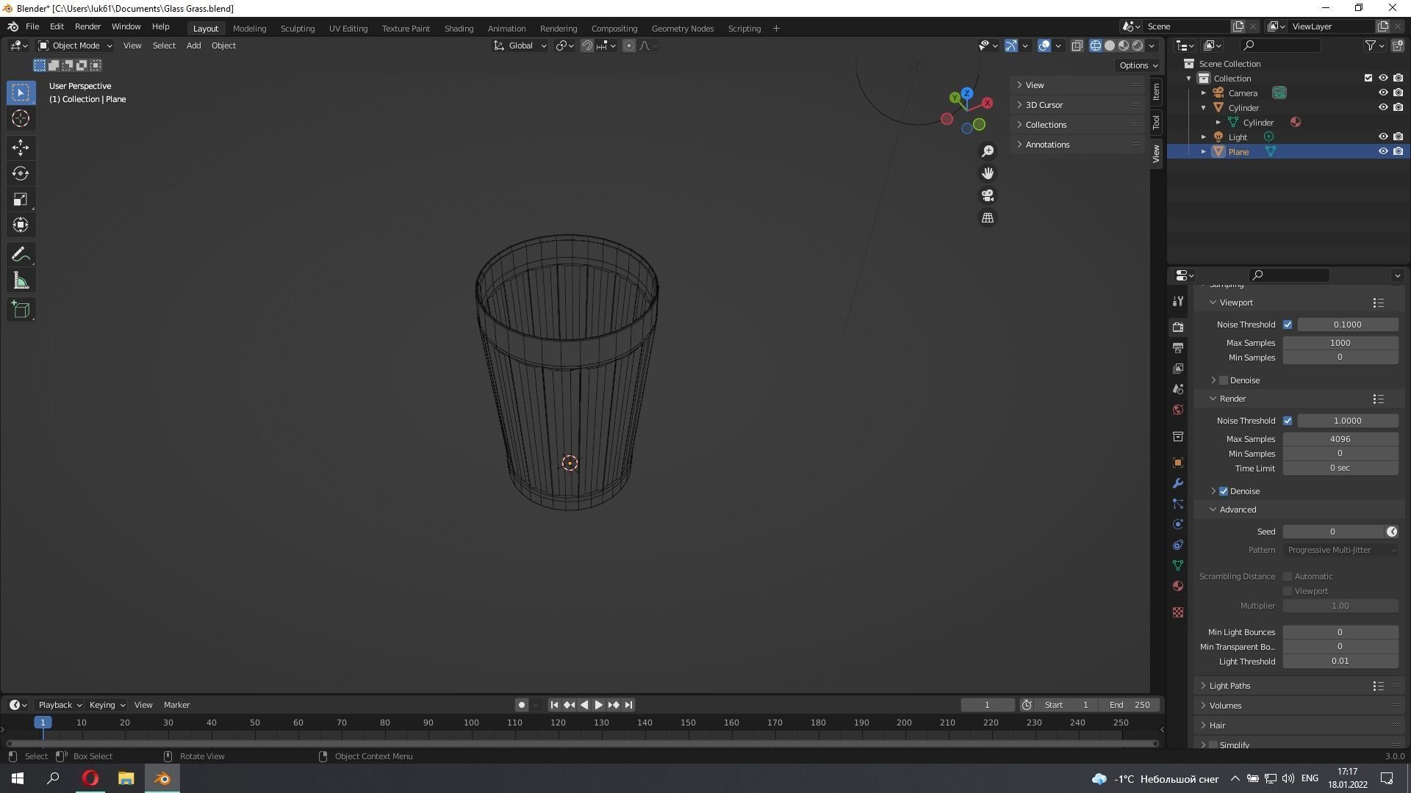The image size is (1411, 793).
Task: Switch to rendered viewport shading
Action: (1138, 46)
